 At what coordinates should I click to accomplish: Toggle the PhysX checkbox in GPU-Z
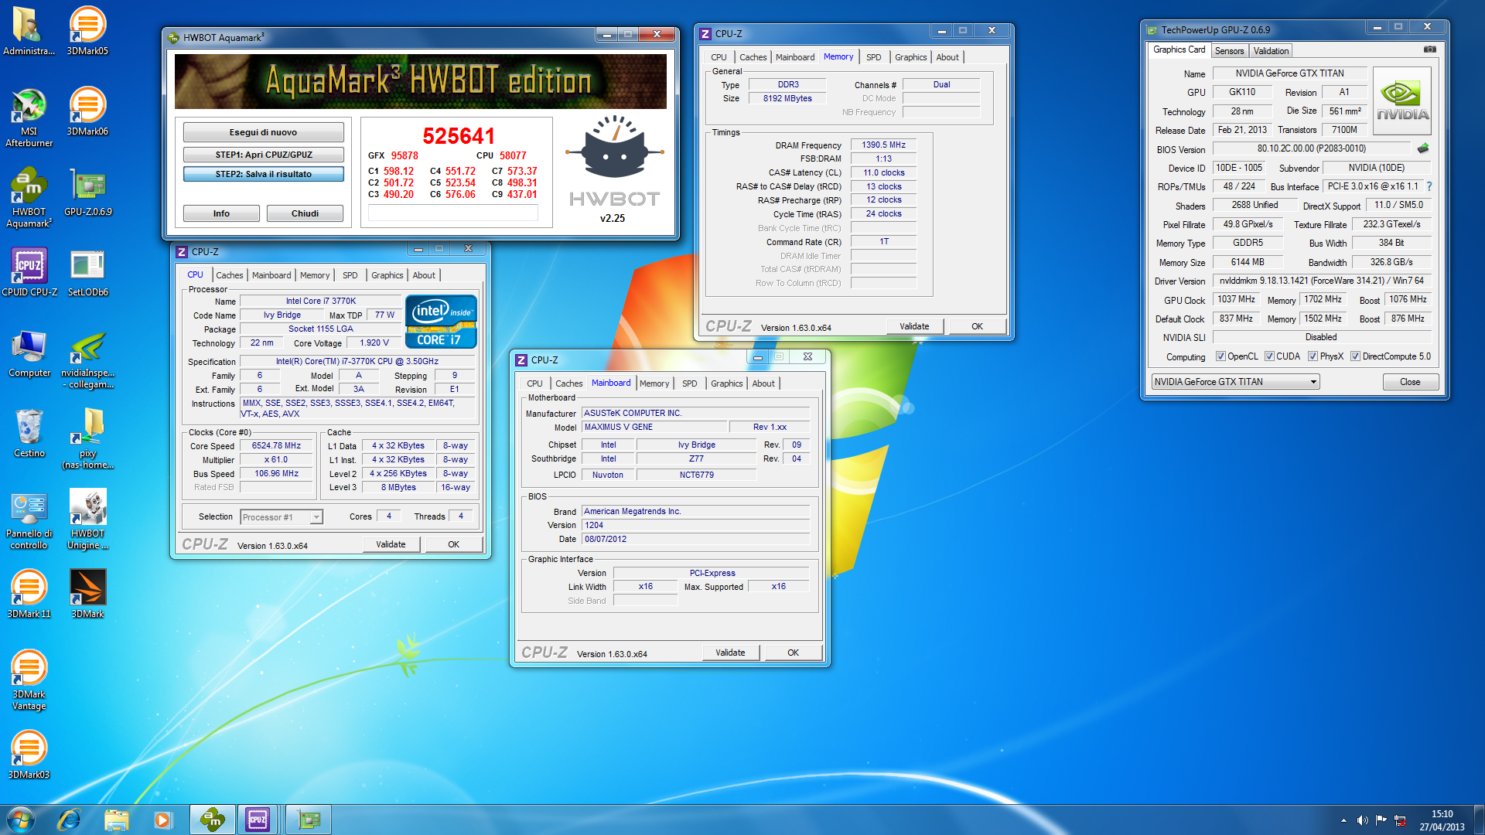coord(1313,356)
